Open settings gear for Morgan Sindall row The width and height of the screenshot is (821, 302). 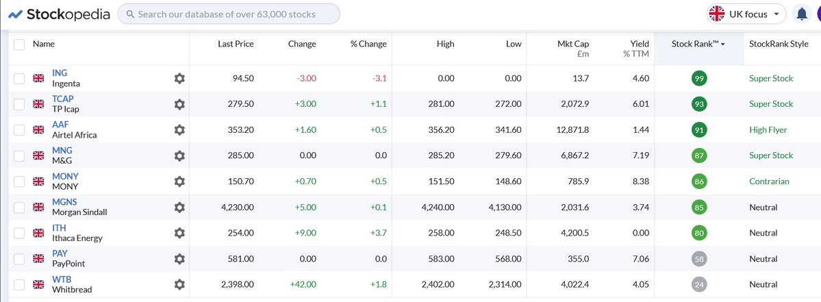179,207
